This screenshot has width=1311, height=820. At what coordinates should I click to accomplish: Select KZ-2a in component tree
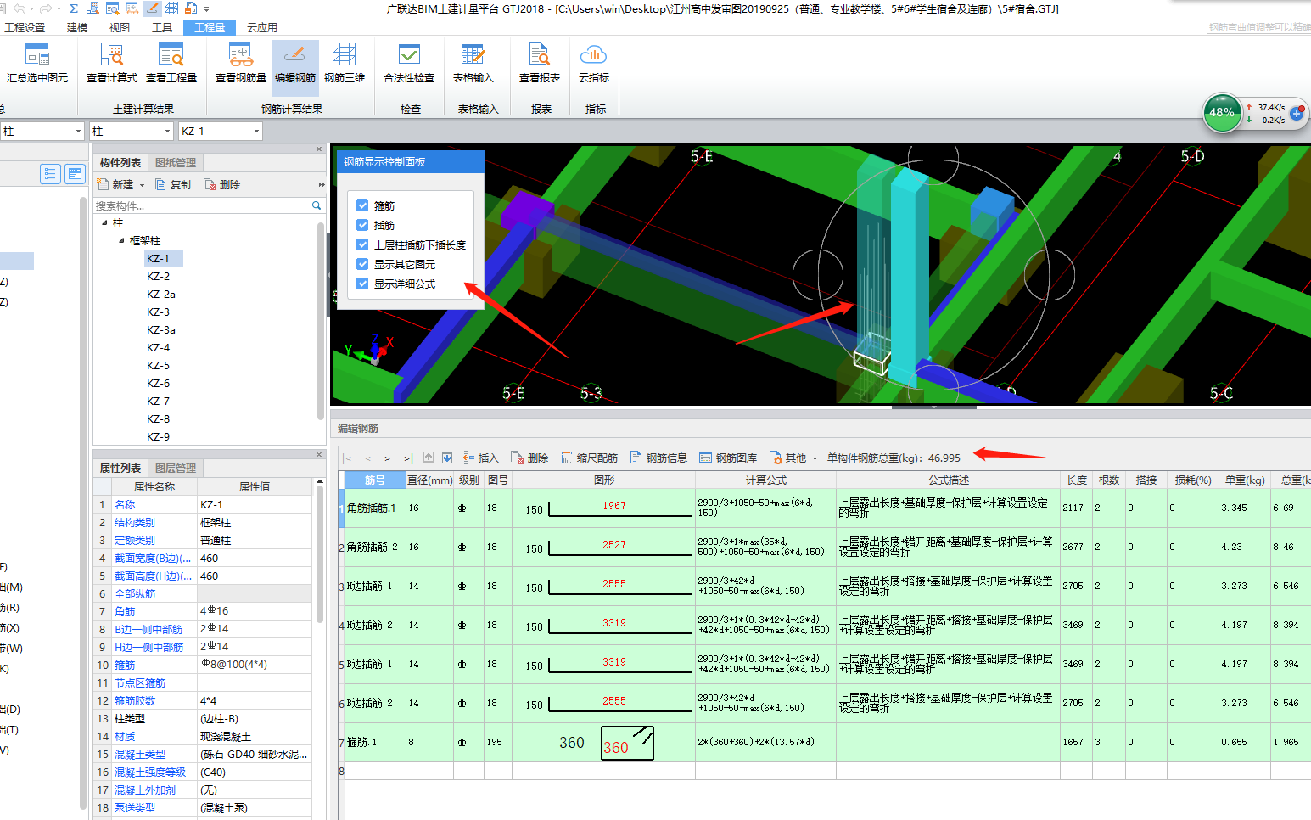tap(161, 295)
